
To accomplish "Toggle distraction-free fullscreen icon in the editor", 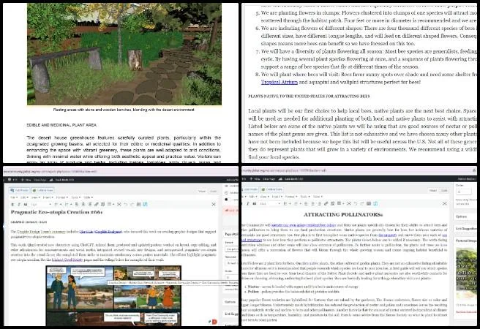I will click(214, 204).
